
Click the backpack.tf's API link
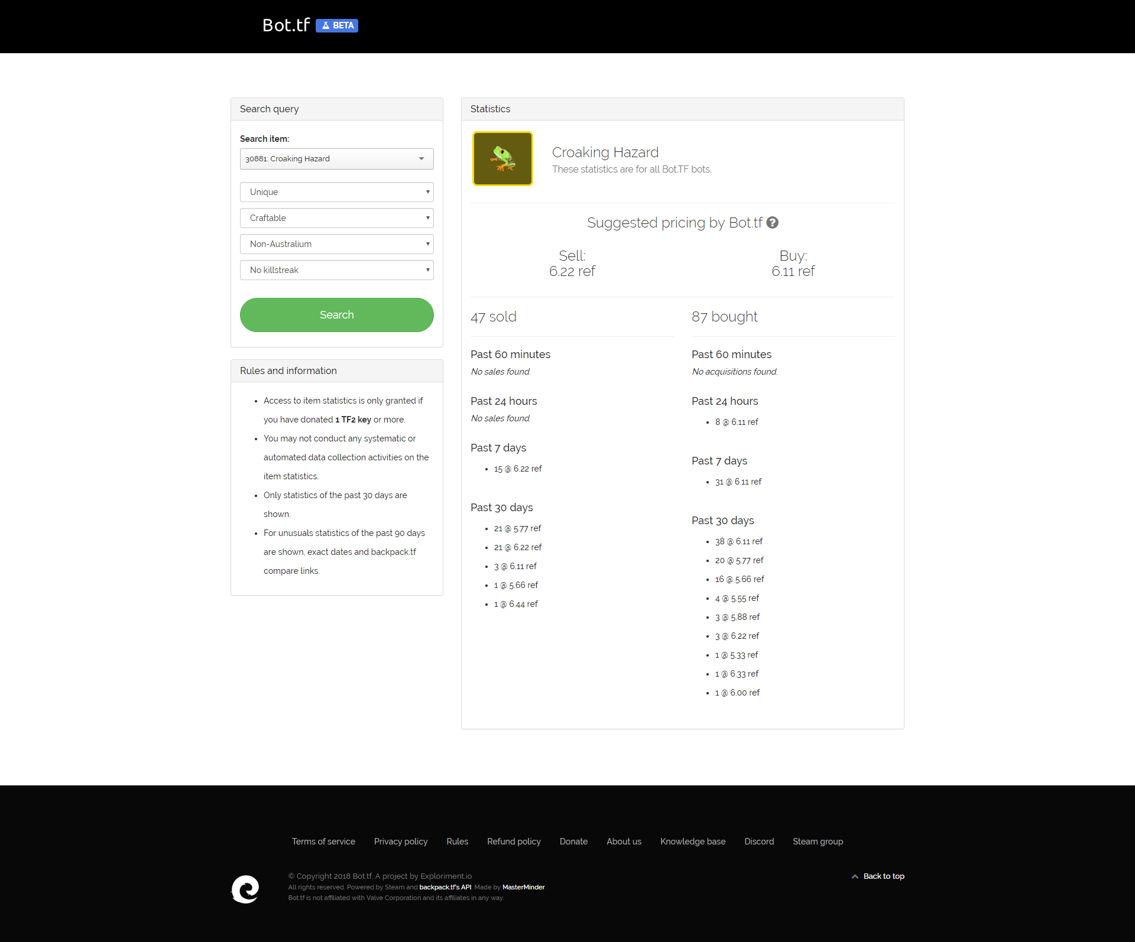point(445,887)
